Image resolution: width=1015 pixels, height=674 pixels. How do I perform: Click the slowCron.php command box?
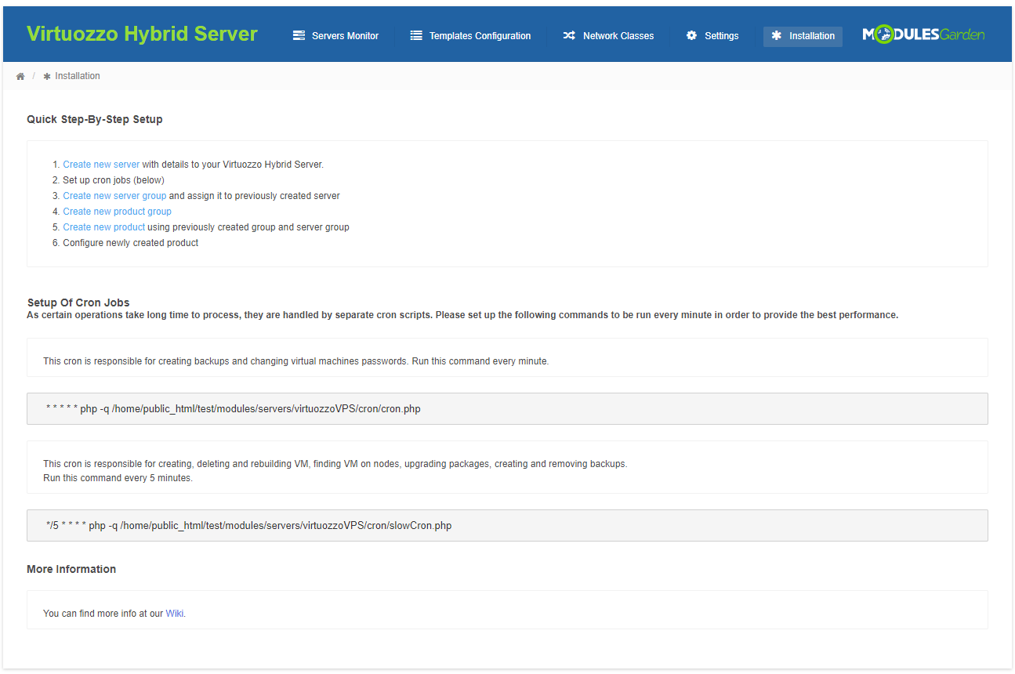point(507,526)
